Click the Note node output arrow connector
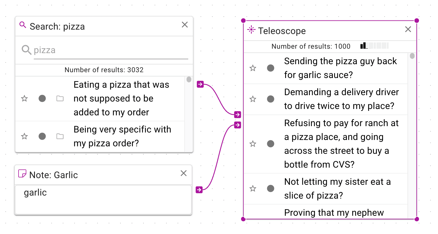The width and height of the screenshot is (438, 234). click(199, 190)
